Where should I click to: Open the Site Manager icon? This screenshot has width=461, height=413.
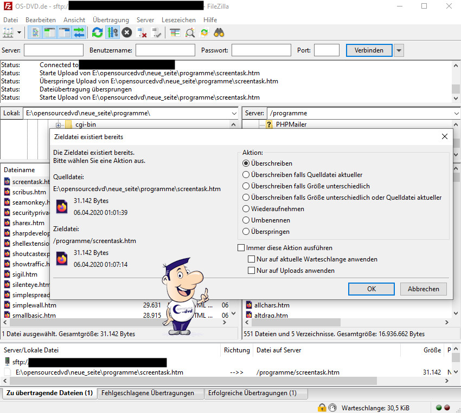pyautogui.click(x=8, y=32)
